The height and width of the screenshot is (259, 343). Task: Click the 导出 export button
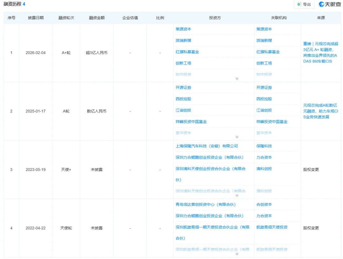point(304,4)
